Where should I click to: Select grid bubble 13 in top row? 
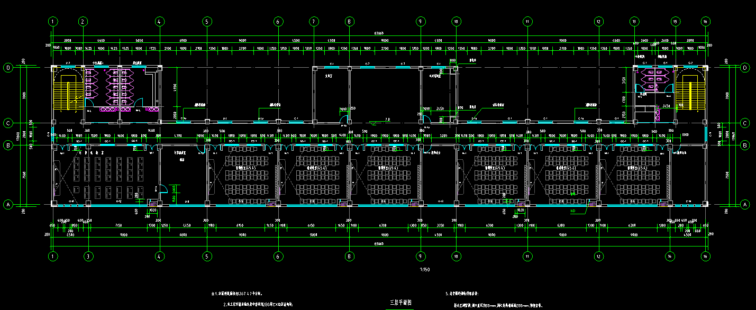coord(634,22)
